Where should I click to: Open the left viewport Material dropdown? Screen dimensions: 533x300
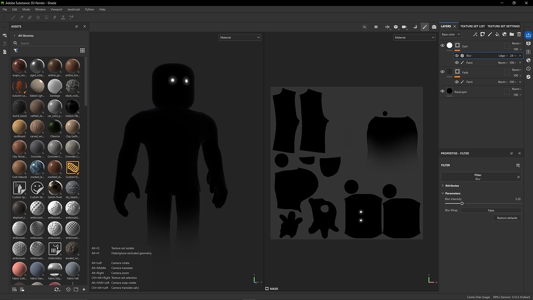point(239,38)
